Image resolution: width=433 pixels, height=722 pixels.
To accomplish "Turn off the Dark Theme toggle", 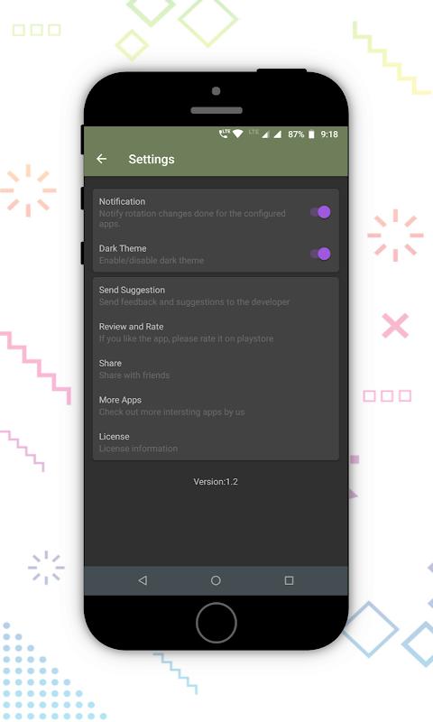I will [x=320, y=254].
